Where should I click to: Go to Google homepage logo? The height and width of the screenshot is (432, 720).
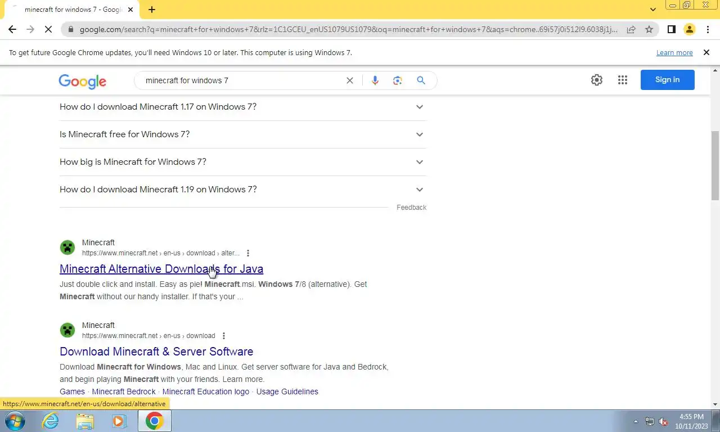pos(82,81)
